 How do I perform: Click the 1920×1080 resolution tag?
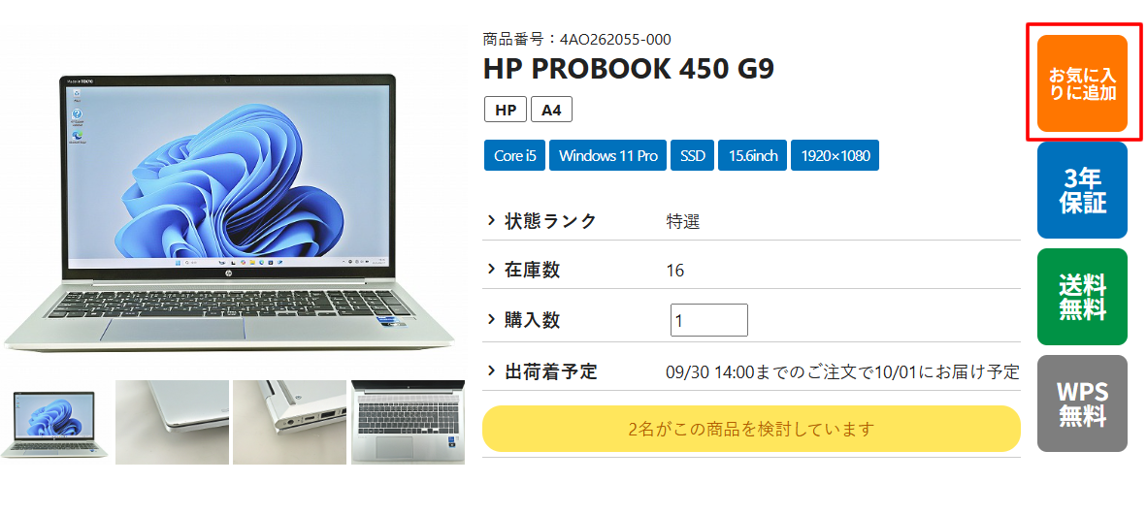pyautogui.click(x=835, y=155)
